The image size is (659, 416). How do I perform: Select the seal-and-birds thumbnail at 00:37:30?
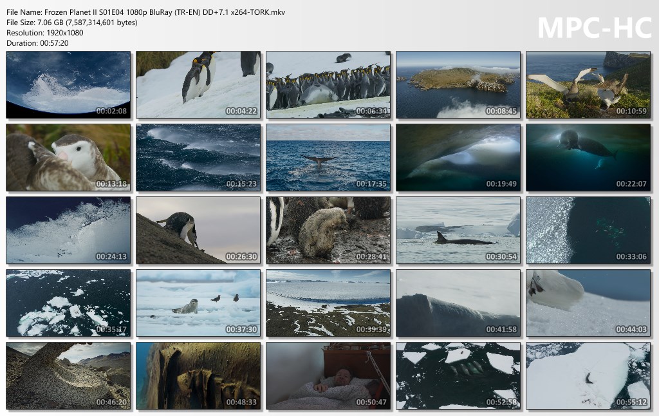coord(198,303)
